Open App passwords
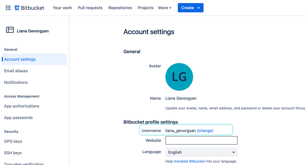The image size is (305, 165). (19, 118)
